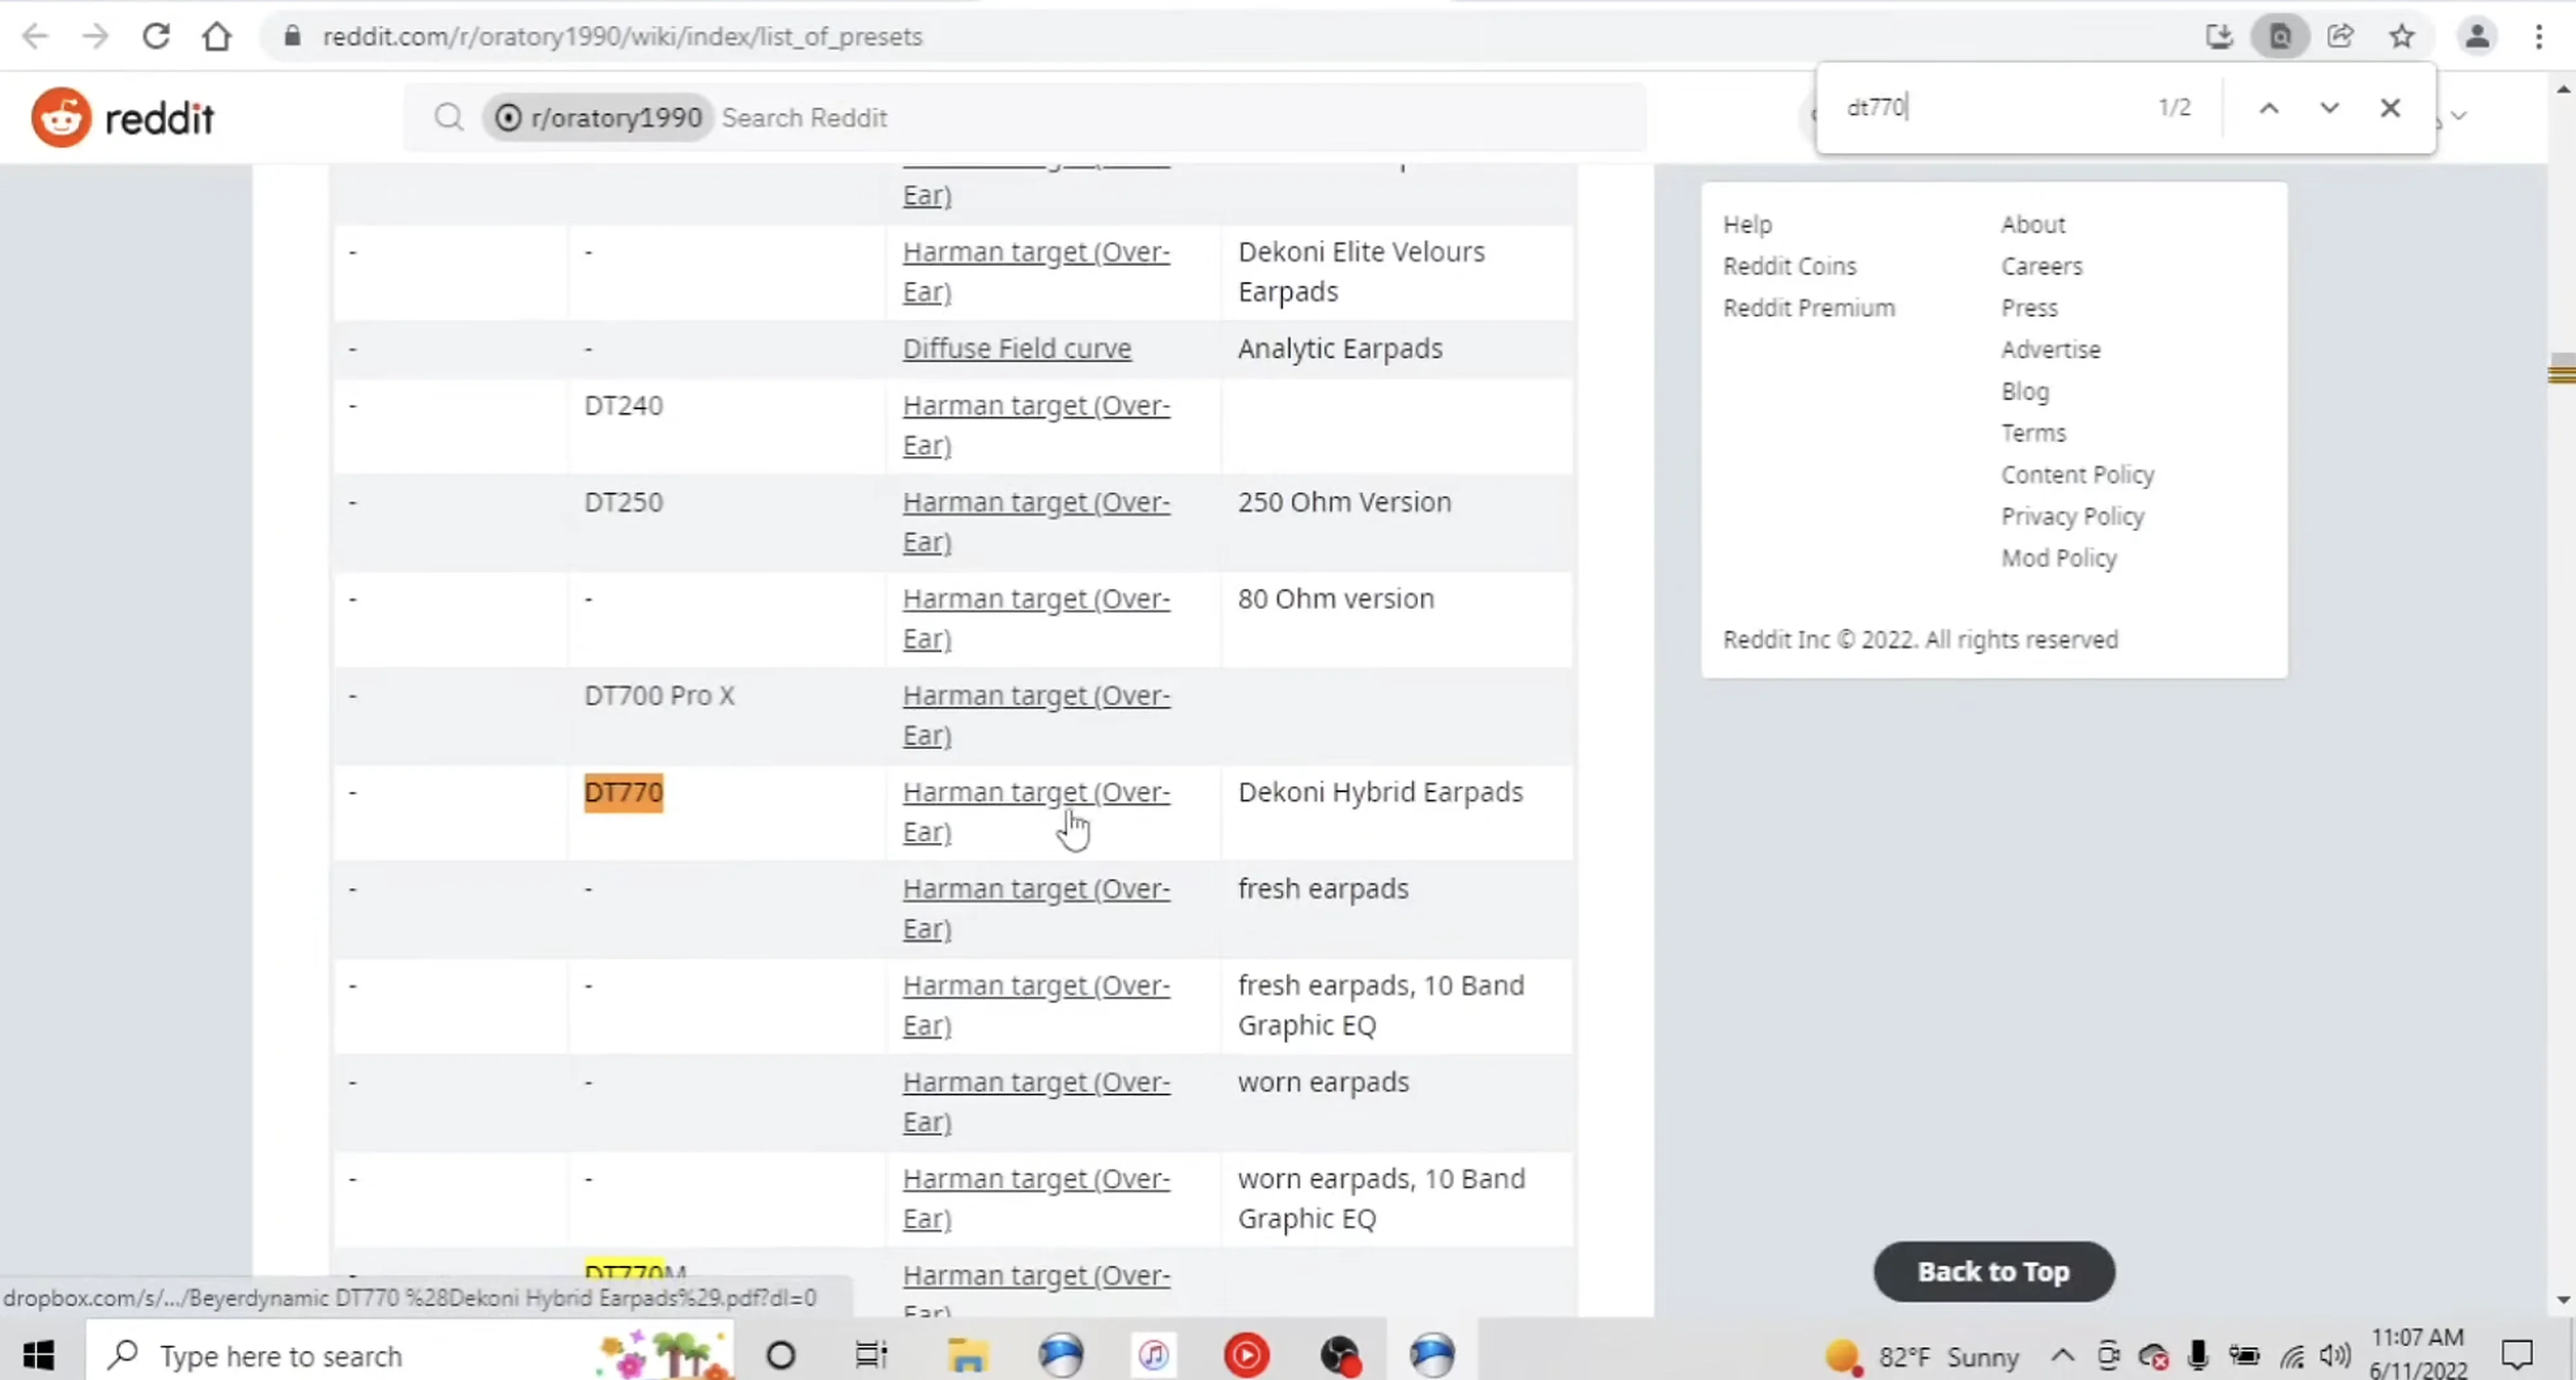Open the notifications action center icon

(2516, 1355)
